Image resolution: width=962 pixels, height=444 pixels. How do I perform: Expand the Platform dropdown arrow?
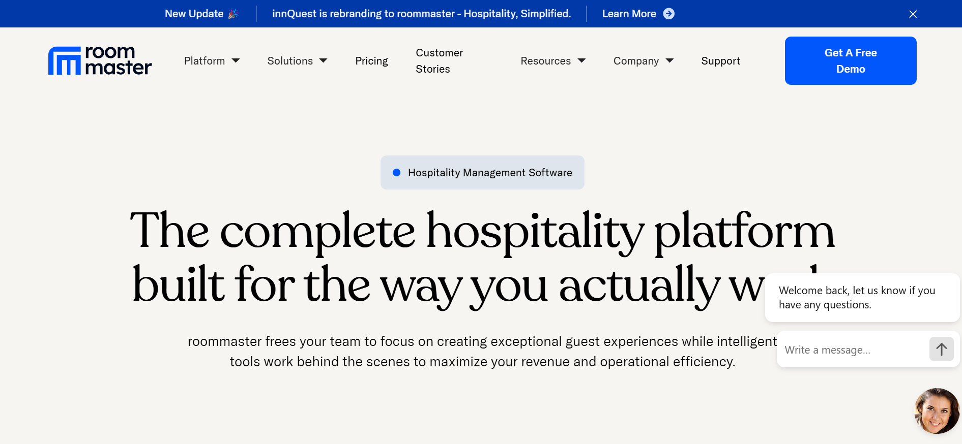pyautogui.click(x=236, y=60)
